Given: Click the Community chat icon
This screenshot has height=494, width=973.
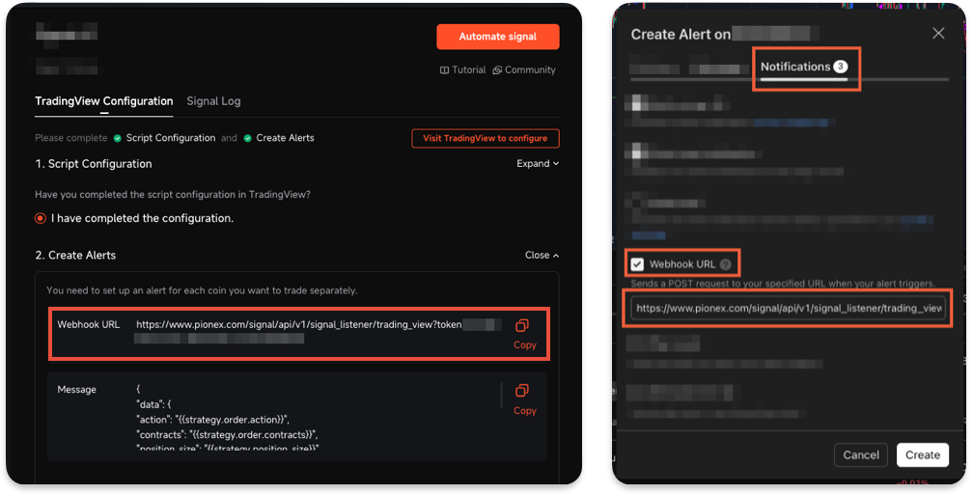Looking at the screenshot, I should [x=497, y=70].
